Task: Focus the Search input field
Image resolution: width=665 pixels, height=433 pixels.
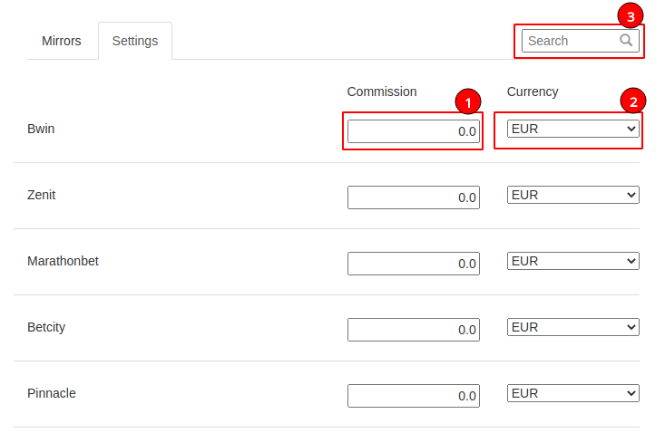Action: click(581, 41)
